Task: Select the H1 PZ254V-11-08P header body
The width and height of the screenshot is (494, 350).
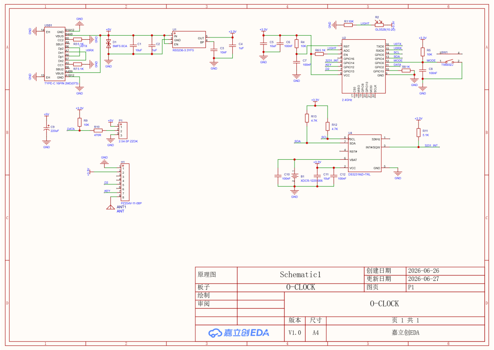Action: click(125, 182)
